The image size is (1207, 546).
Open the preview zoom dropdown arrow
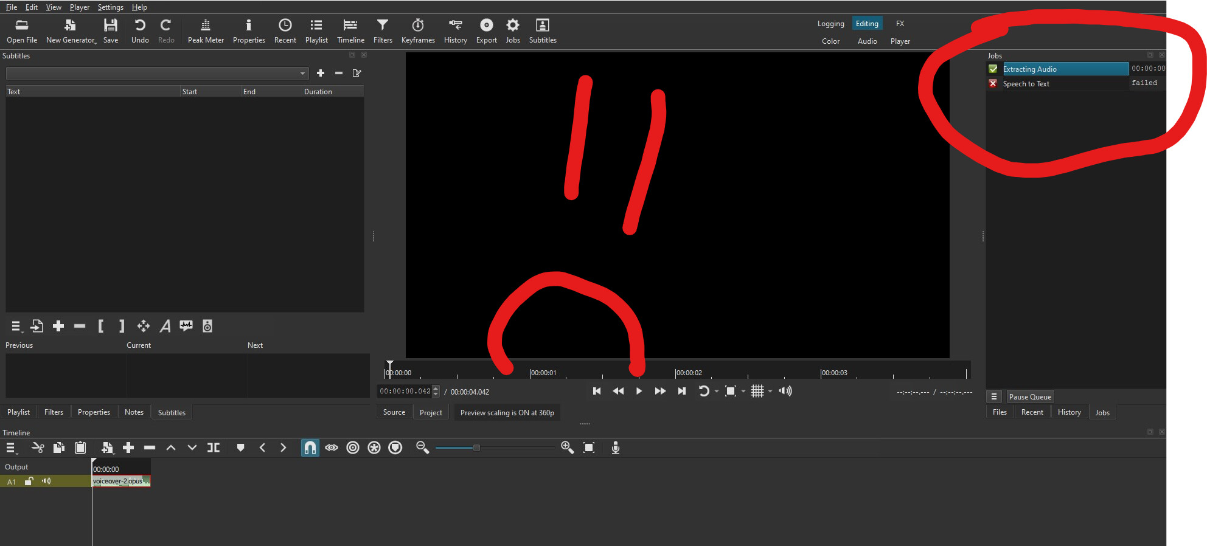[x=743, y=392]
